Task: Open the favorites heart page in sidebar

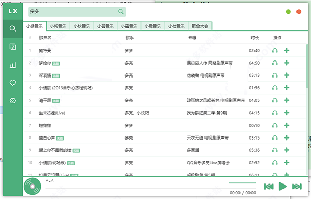Action: click(12, 83)
